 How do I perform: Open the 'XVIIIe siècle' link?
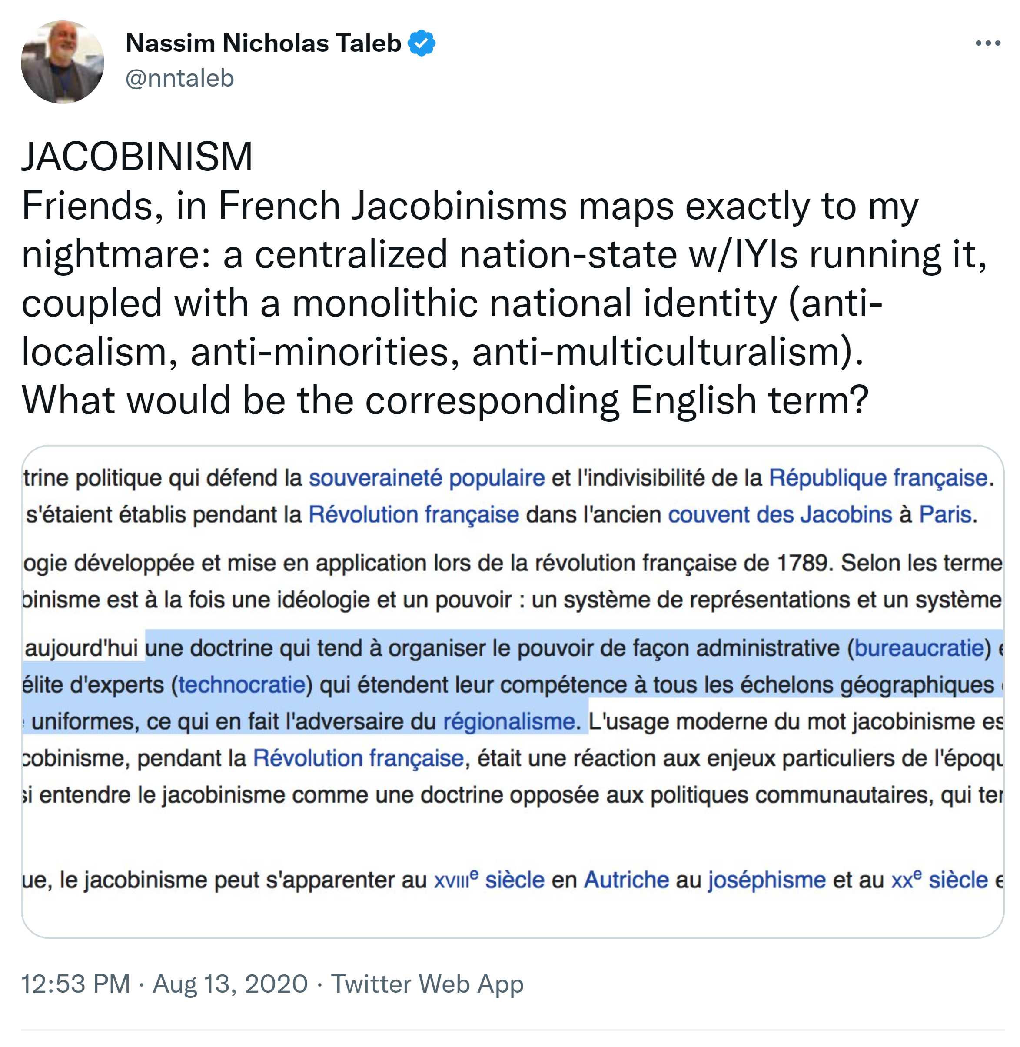click(488, 880)
